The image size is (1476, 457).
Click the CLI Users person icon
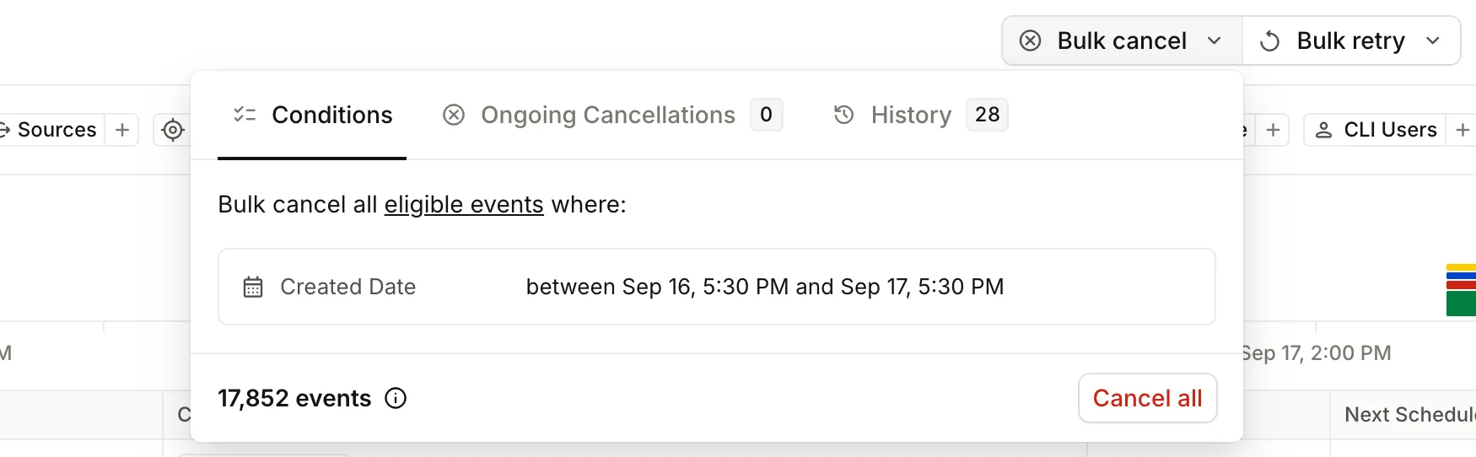click(1323, 130)
